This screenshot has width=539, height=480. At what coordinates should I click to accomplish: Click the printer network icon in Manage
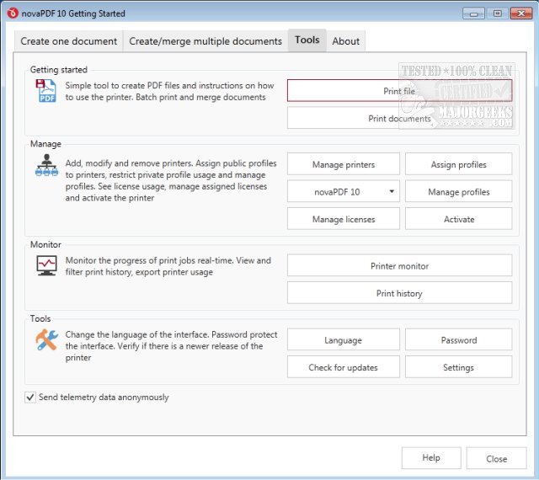(x=46, y=165)
